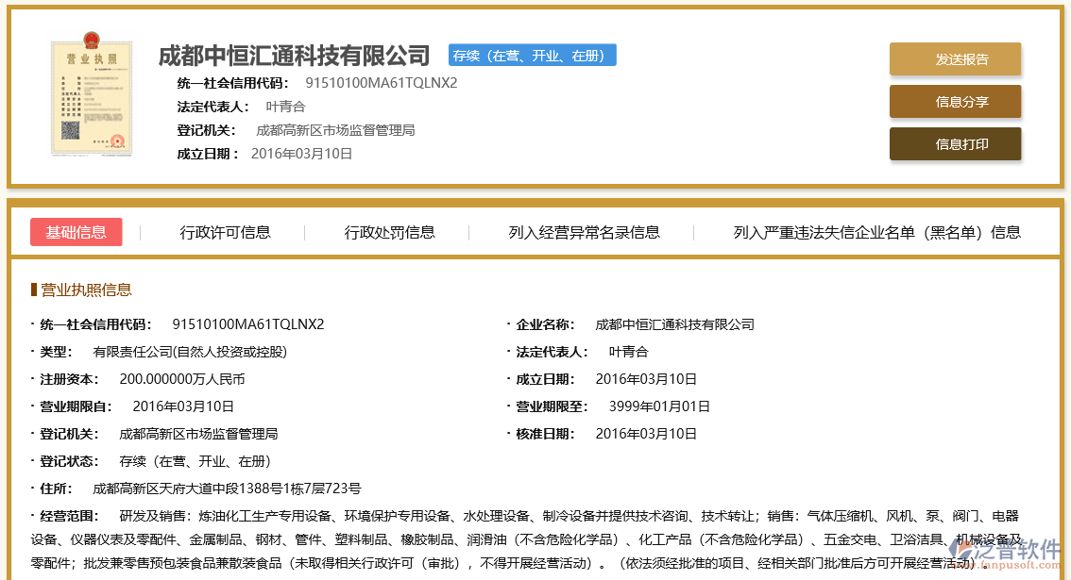
Task: Click the 发送报告 button
Action: pyautogui.click(x=955, y=59)
